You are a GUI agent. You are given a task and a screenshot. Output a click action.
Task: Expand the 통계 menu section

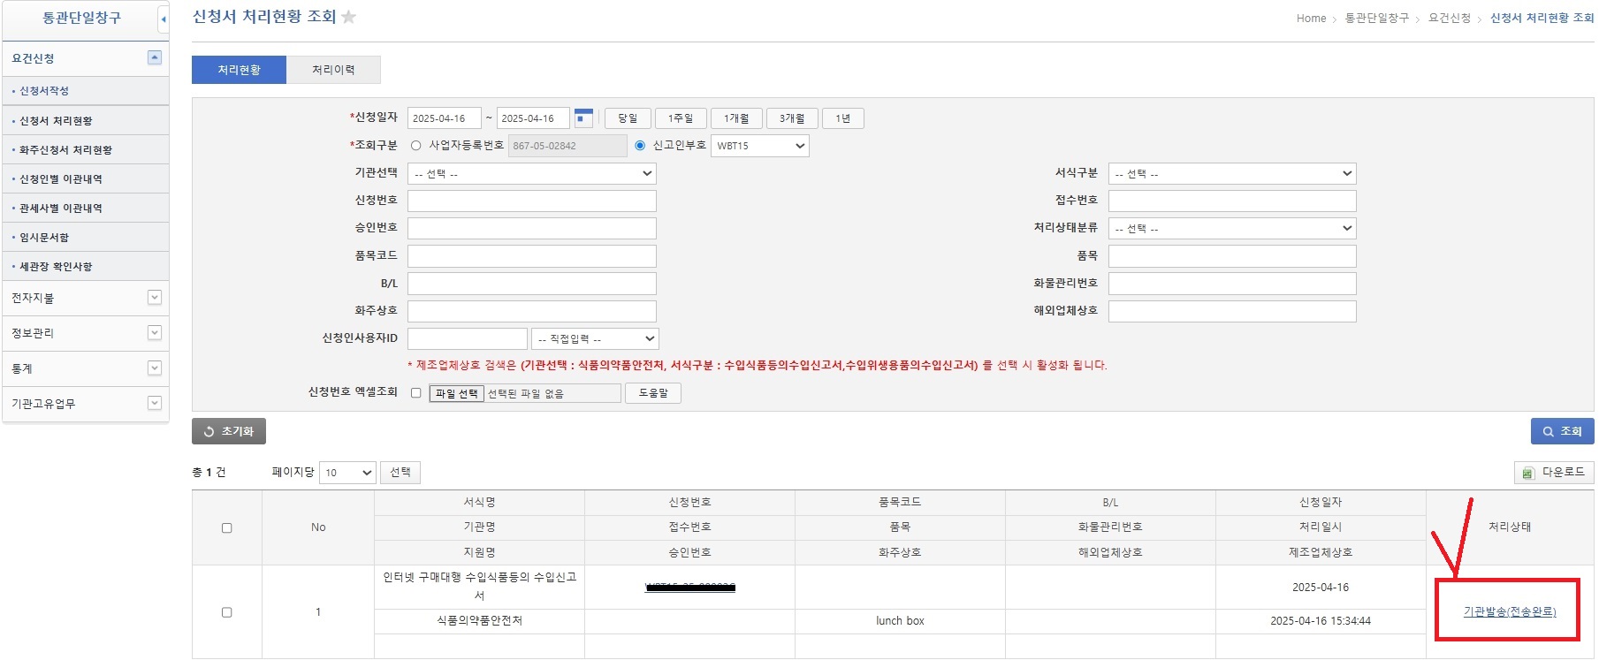155,368
